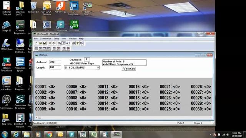Screen dimensions: 246x138
Task: Select coil 00013 value
Action: (x=114, y=98)
